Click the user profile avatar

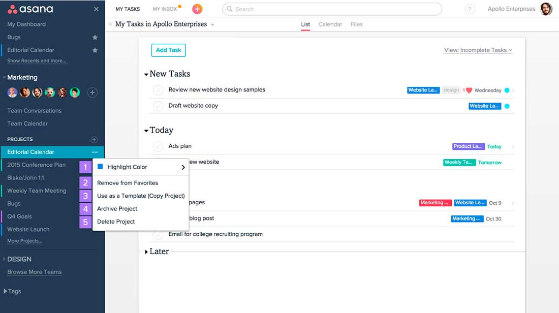click(546, 9)
